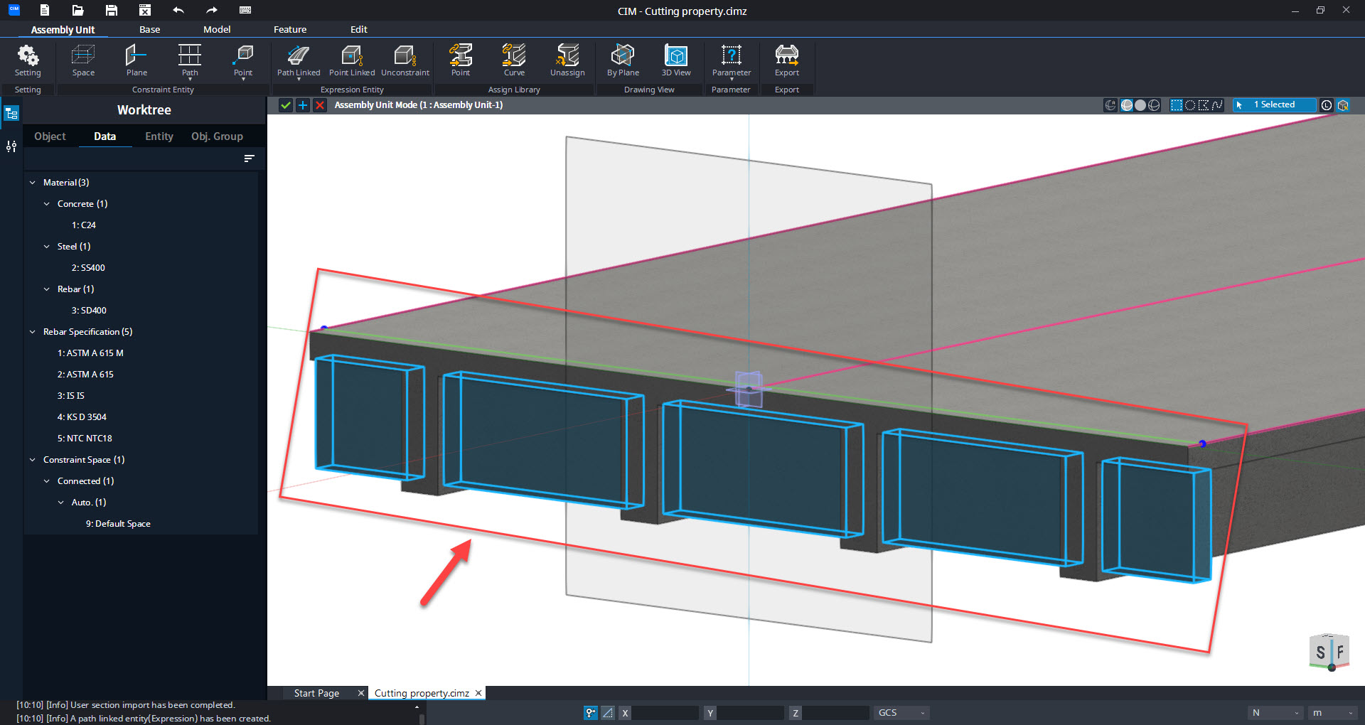1365x725 pixels.
Task: Assign library by Point
Action: coord(461,60)
